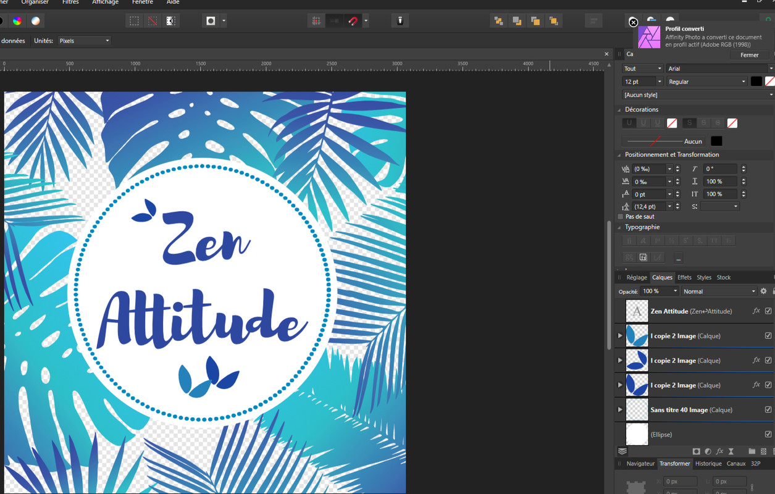Click the color wheel icon in toolbar

pyautogui.click(x=17, y=21)
